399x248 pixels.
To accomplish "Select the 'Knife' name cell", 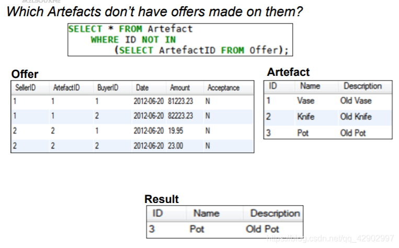I will click(x=305, y=117).
